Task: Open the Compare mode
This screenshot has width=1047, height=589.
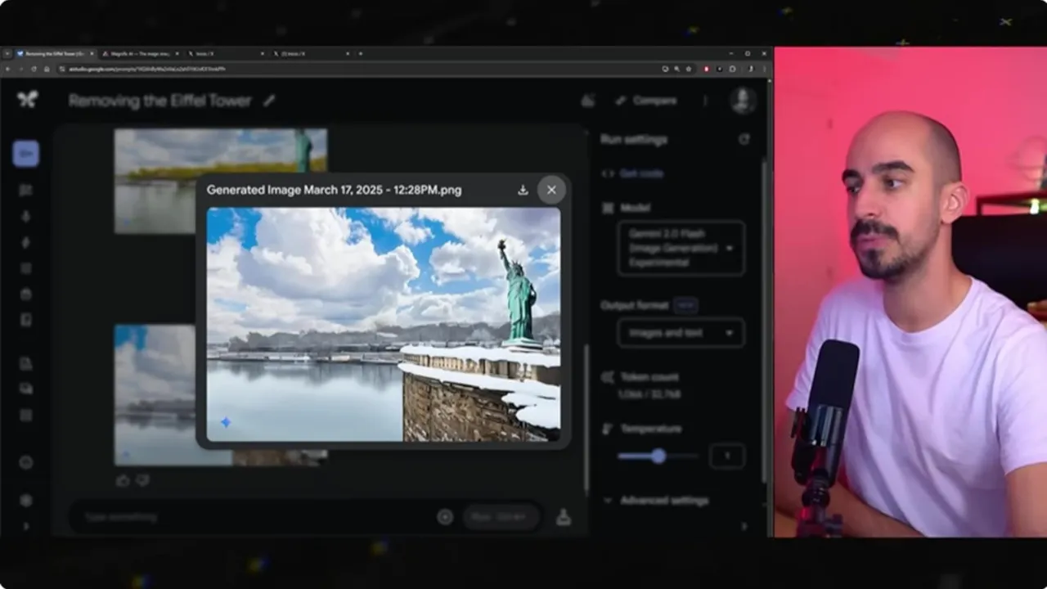Action: 646,101
